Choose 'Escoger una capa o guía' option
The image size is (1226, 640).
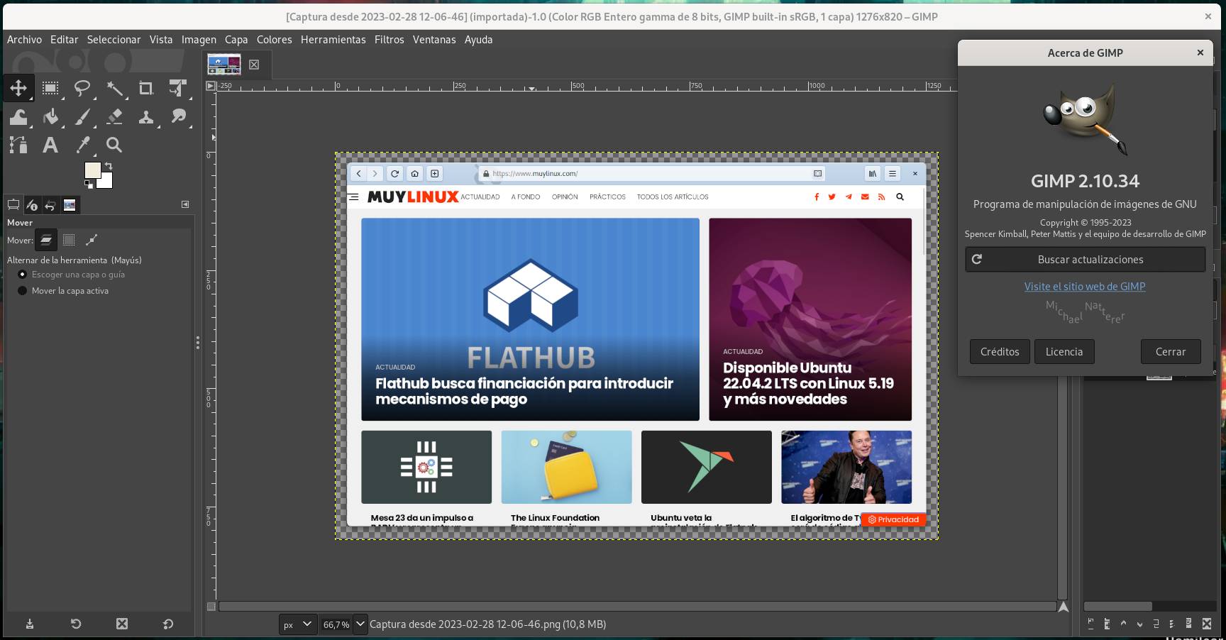pyautogui.click(x=71, y=275)
